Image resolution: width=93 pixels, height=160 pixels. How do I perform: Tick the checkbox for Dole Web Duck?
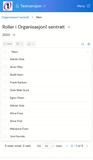[x=5, y=90]
